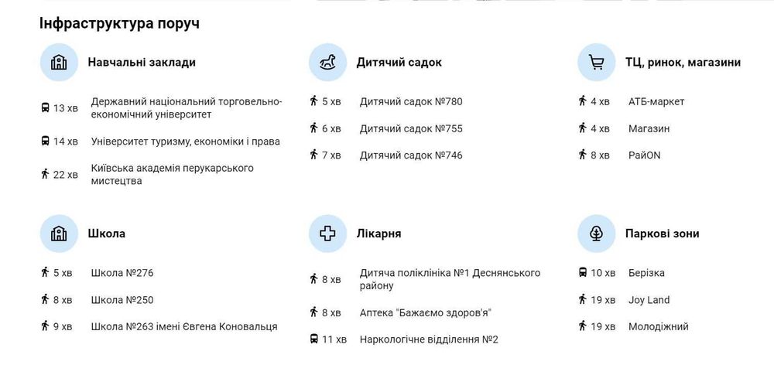Image resolution: width=774 pixels, height=365 pixels.
Task: Click Київська академія перукарського мистецтва
Action: [x=172, y=175]
